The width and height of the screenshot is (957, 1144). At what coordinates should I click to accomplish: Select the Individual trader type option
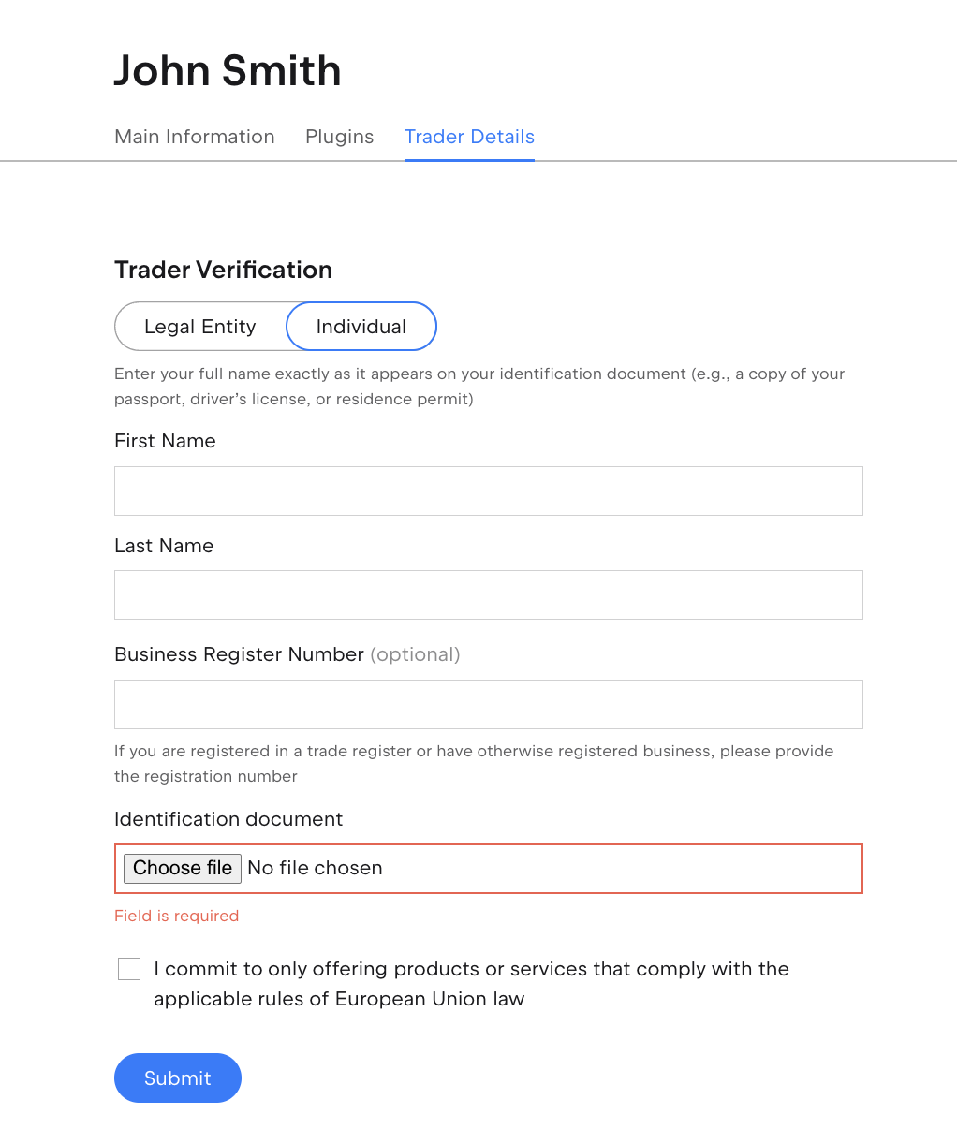coord(361,327)
